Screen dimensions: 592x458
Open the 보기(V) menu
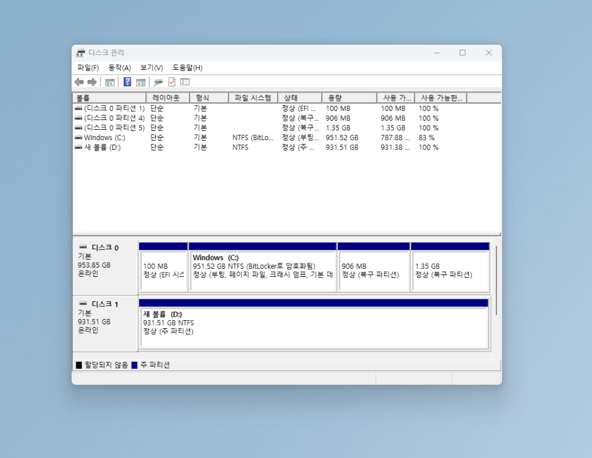point(151,68)
